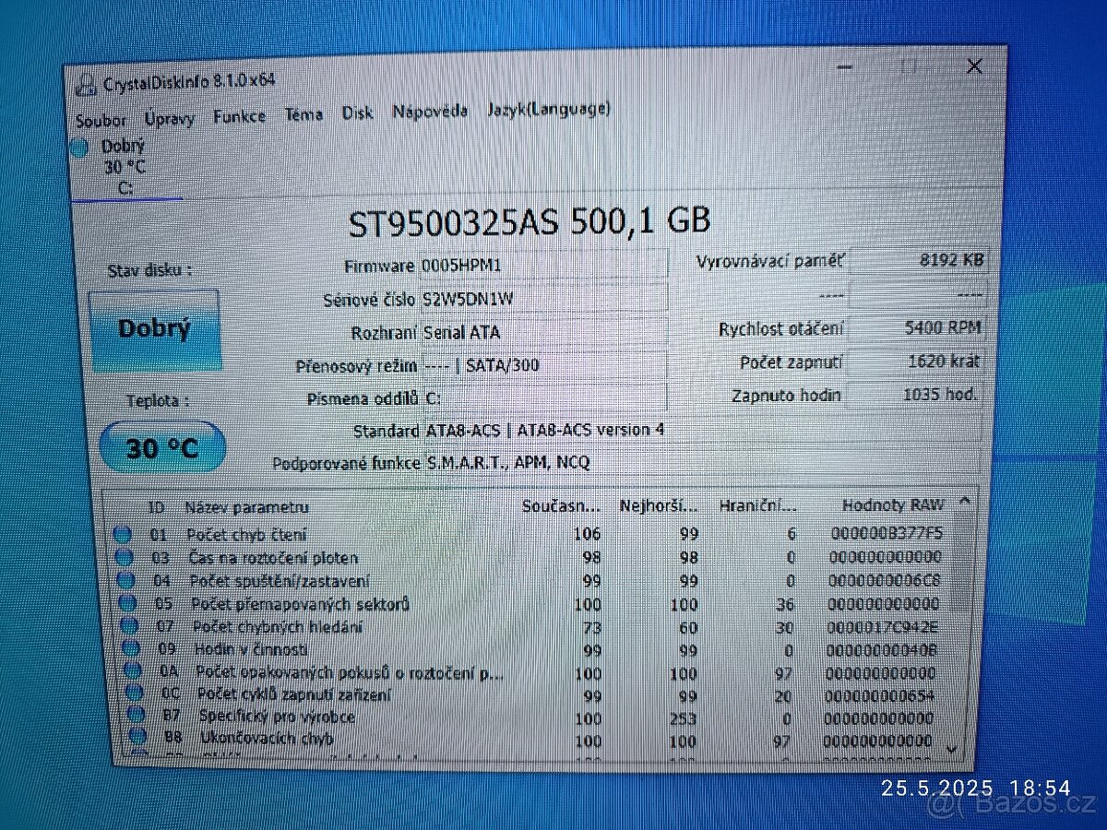Click status circle for Počet chyb čtení
1107x830 pixels.
pos(123,535)
